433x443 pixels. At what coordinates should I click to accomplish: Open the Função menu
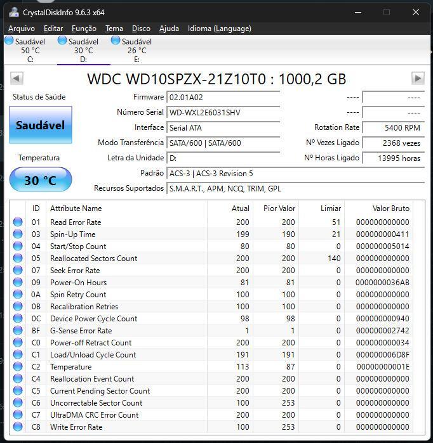pos(84,29)
